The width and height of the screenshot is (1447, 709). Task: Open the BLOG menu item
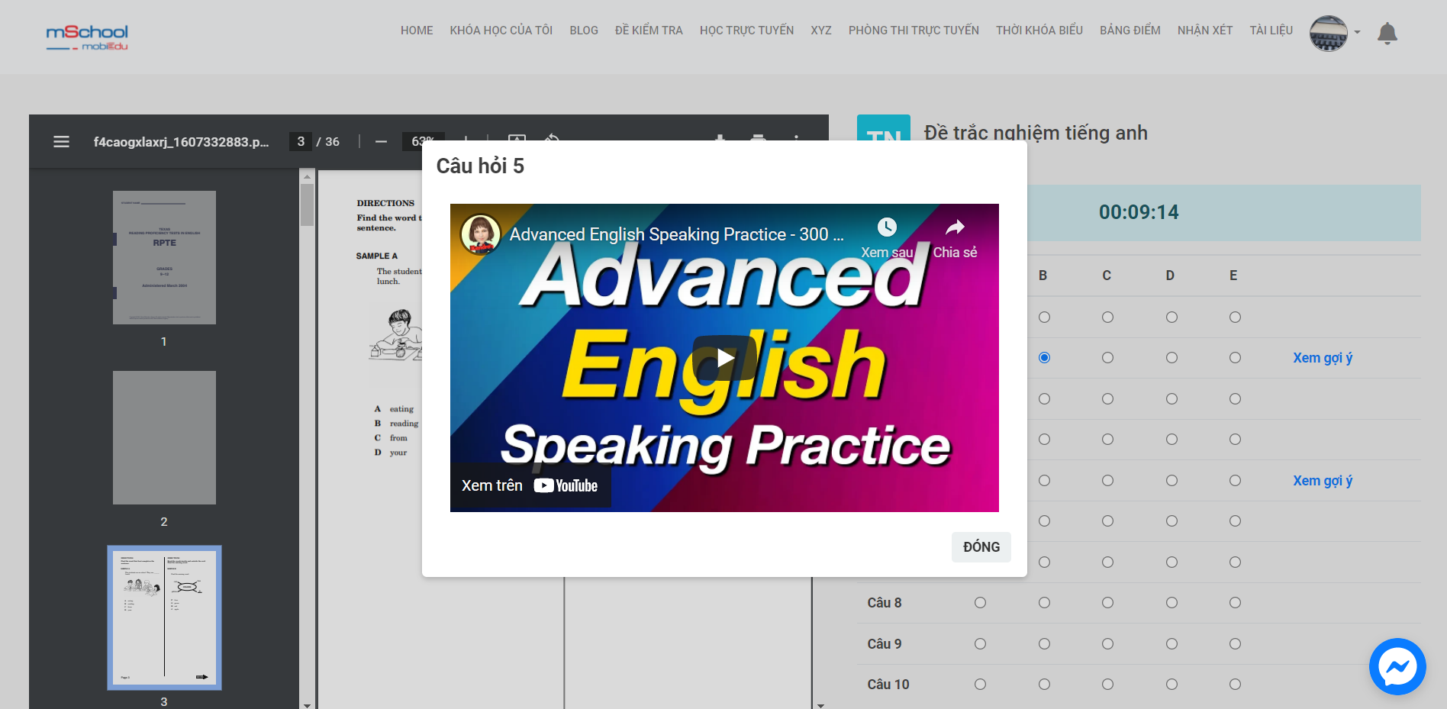(x=584, y=31)
